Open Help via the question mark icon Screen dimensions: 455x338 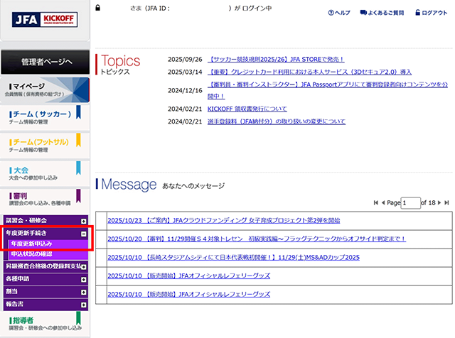(x=331, y=13)
